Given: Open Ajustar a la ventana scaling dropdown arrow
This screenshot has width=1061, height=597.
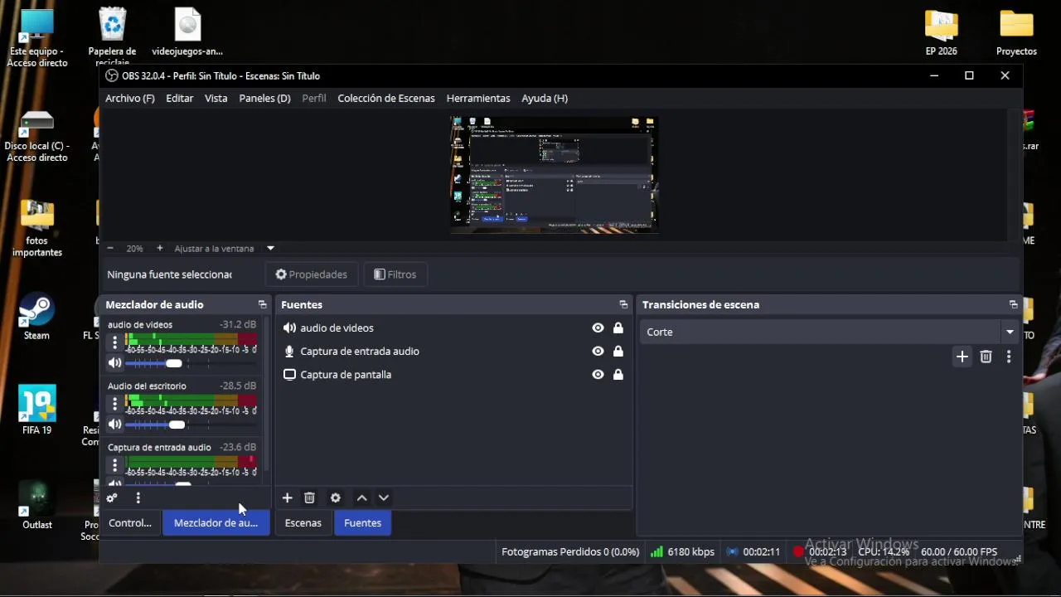Looking at the screenshot, I should 270,248.
